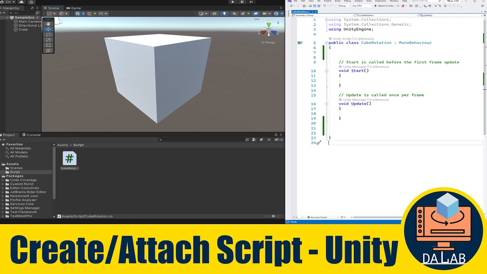Open the Debug configuration dropdown in Visual Studio
The width and height of the screenshot is (487, 274).
(x=344, y=6)
